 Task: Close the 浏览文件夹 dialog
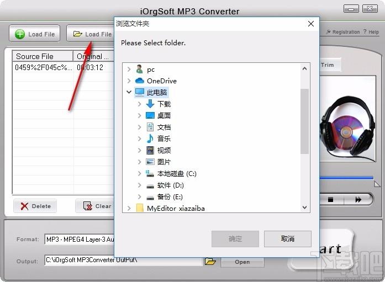pyautogui.click(x=311, y=24)
